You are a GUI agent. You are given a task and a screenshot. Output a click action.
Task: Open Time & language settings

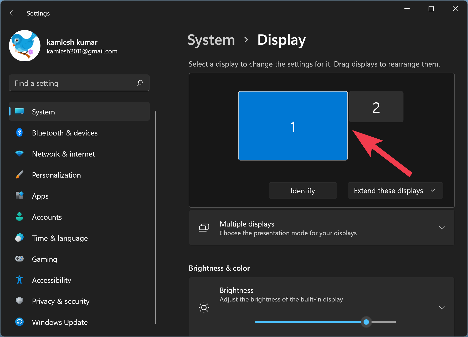click(79, 238)
